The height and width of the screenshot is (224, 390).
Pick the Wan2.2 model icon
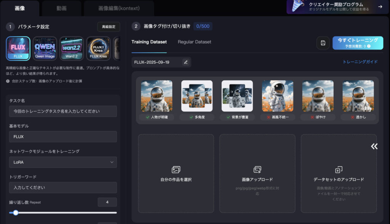72,48
